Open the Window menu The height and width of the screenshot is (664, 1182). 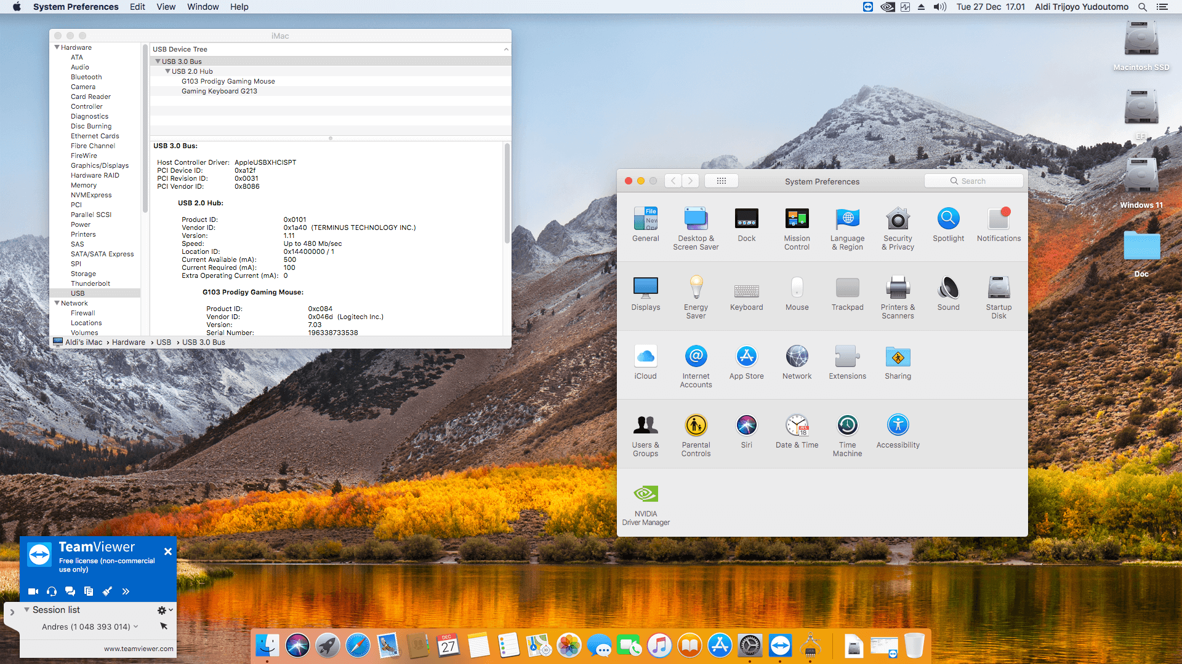(203, 7)
